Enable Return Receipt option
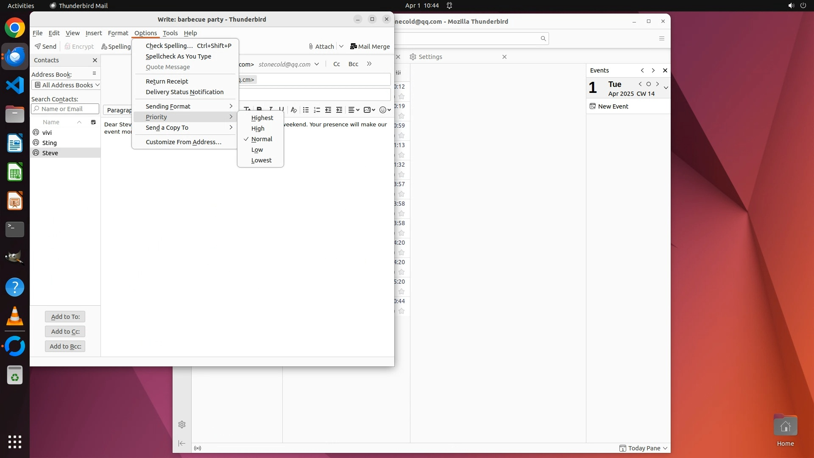Screen dimensions: 814x458 click(x=167, y=81)
